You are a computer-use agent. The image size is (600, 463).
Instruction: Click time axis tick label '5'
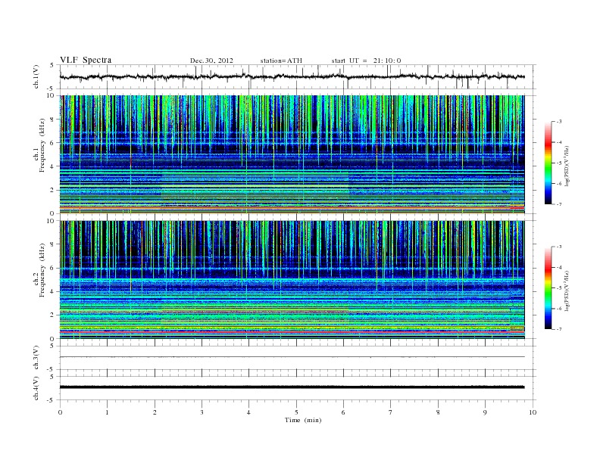point(296,412)
